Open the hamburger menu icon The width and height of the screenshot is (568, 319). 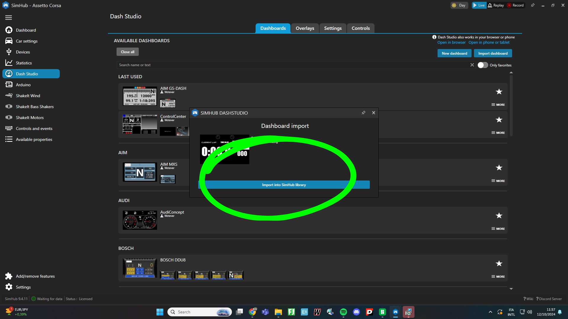pyautogui.click(x=9, y=18)
